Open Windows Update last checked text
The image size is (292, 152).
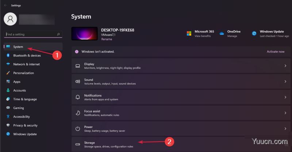click(274, 36)
